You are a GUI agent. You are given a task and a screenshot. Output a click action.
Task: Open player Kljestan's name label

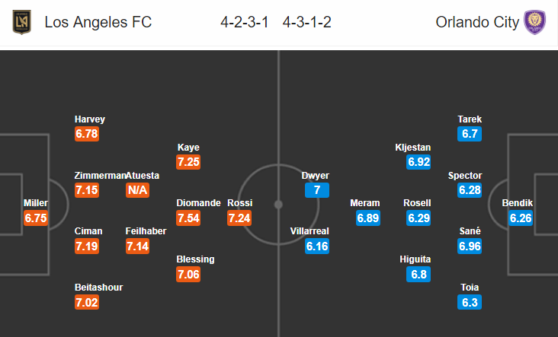(413, 148)
